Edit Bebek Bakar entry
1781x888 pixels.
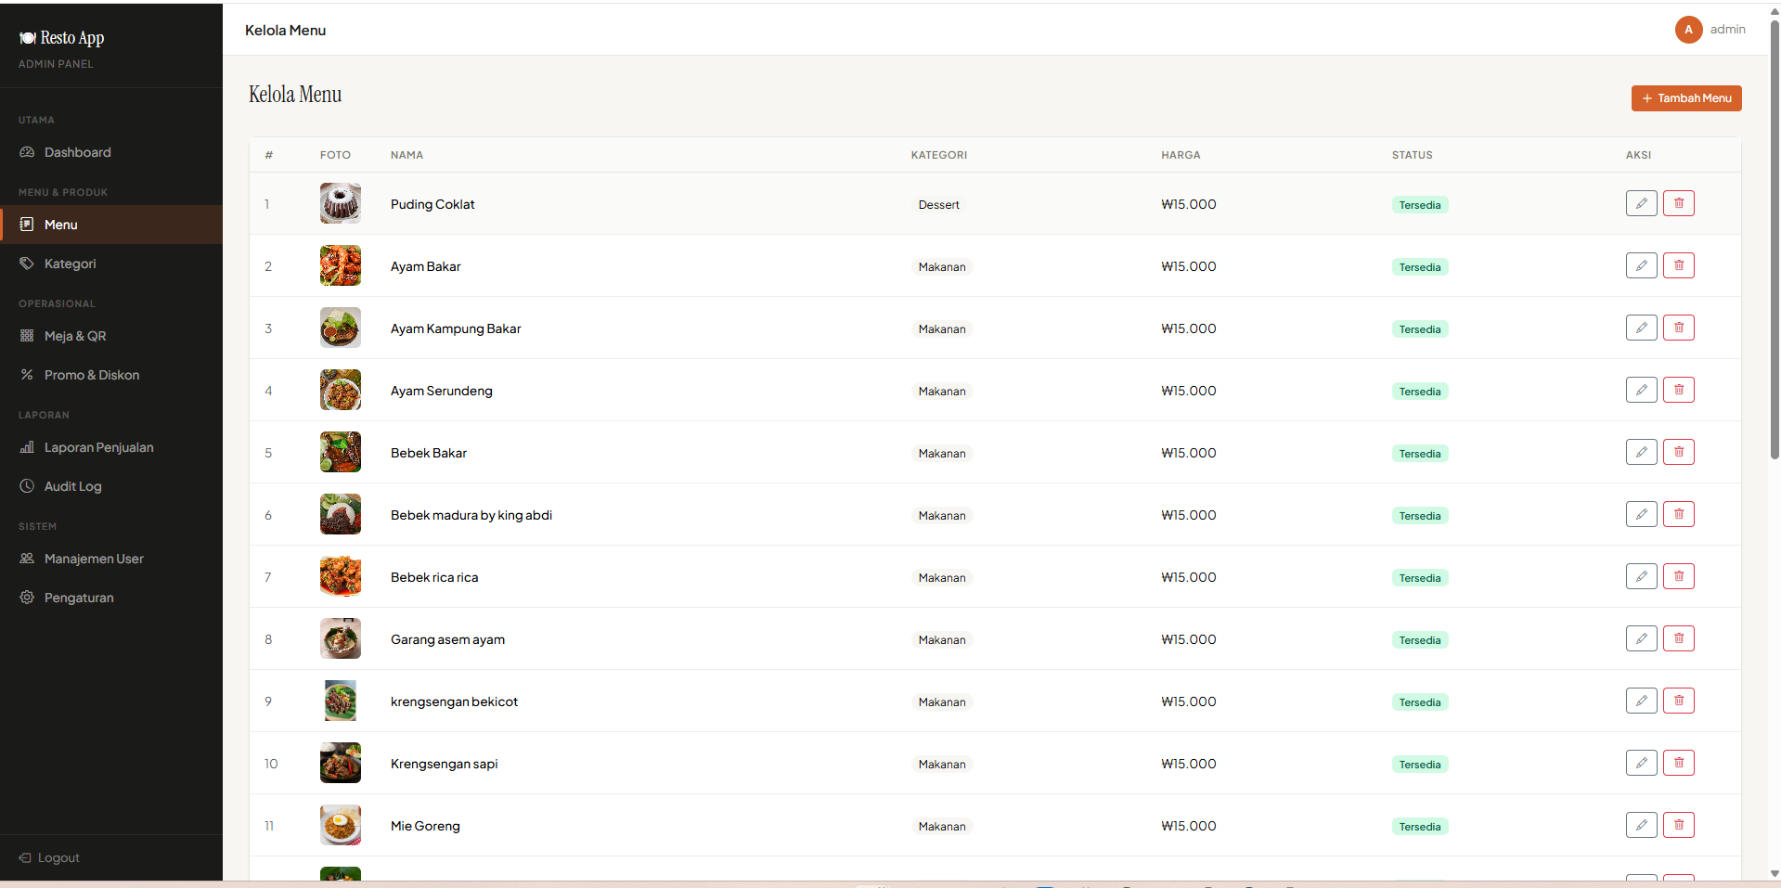1641,452
